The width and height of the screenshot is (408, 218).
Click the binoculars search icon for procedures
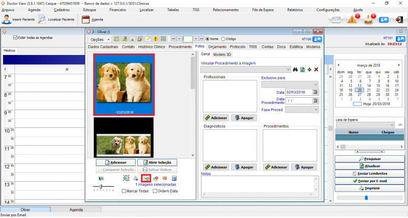tap(295, 69)
